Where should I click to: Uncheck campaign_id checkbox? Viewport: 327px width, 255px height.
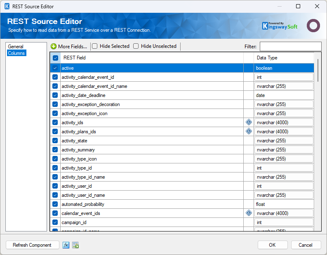click(x=55, y=222)
